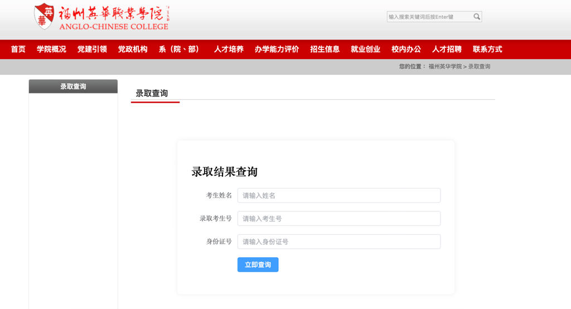Viewport: 571px width, 309px height.
Task: Click into the 录取考生号 input field
Action: point(338,219)
